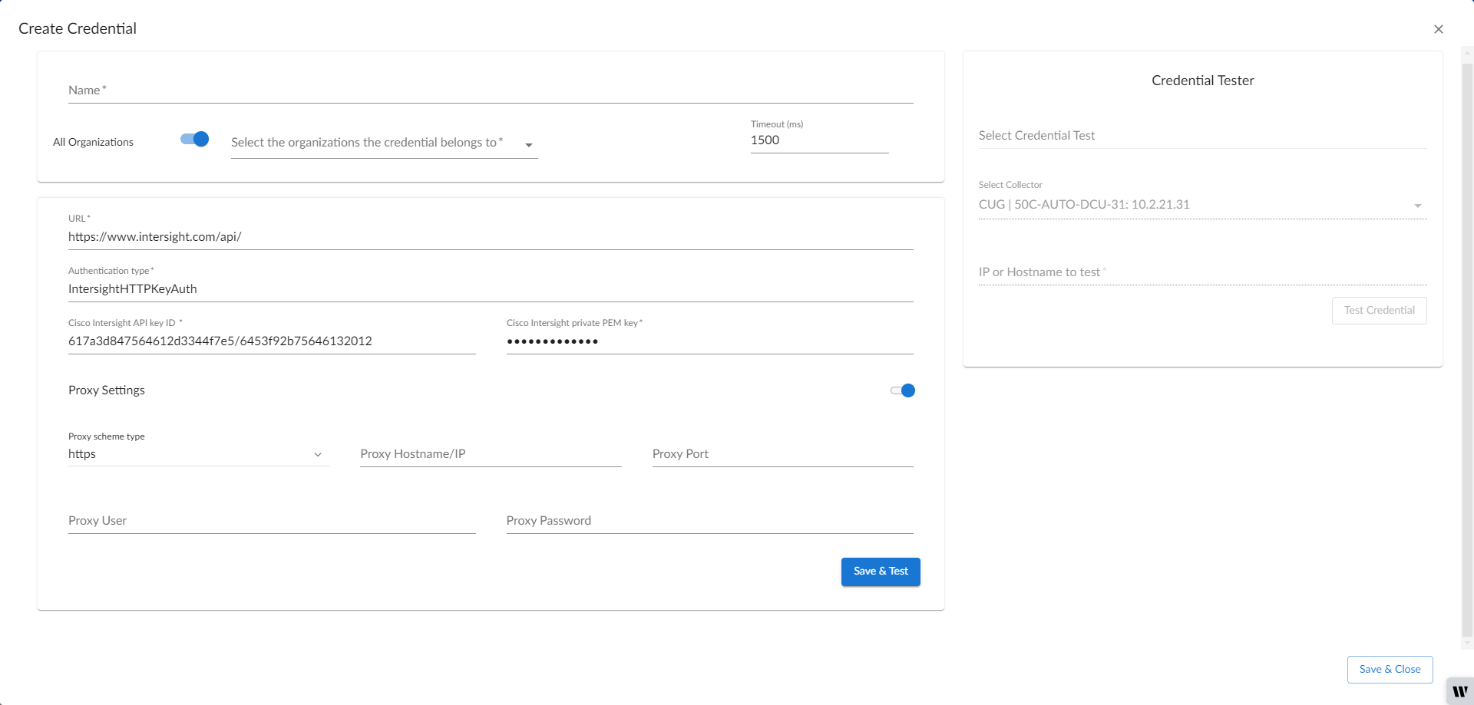Open the Proxy scheme type dropdown

click(199, 454)
